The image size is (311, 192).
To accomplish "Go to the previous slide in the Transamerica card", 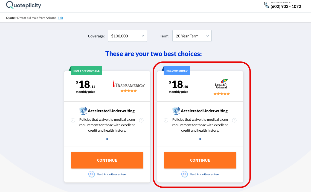I will pos(73,120).
